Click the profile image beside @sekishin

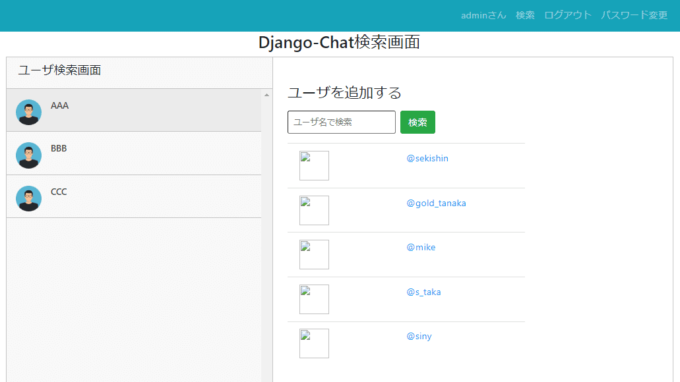(314, 165)
